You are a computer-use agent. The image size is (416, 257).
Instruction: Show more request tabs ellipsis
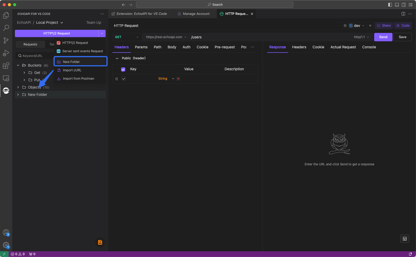click(x=252, y=47)
